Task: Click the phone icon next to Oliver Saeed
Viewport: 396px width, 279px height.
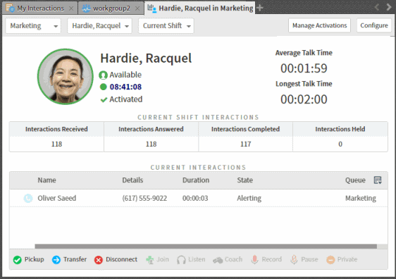Action: pyautogui.click(x=28, y=198)
